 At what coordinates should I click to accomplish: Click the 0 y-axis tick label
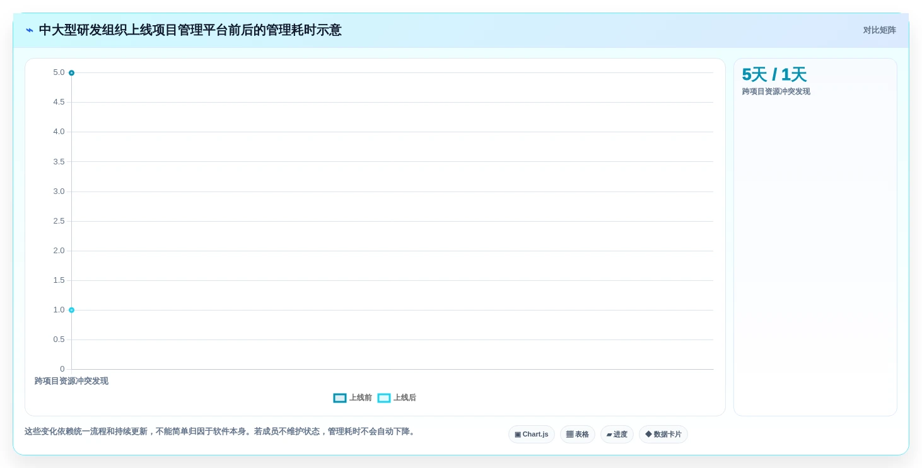click(62, 369)
